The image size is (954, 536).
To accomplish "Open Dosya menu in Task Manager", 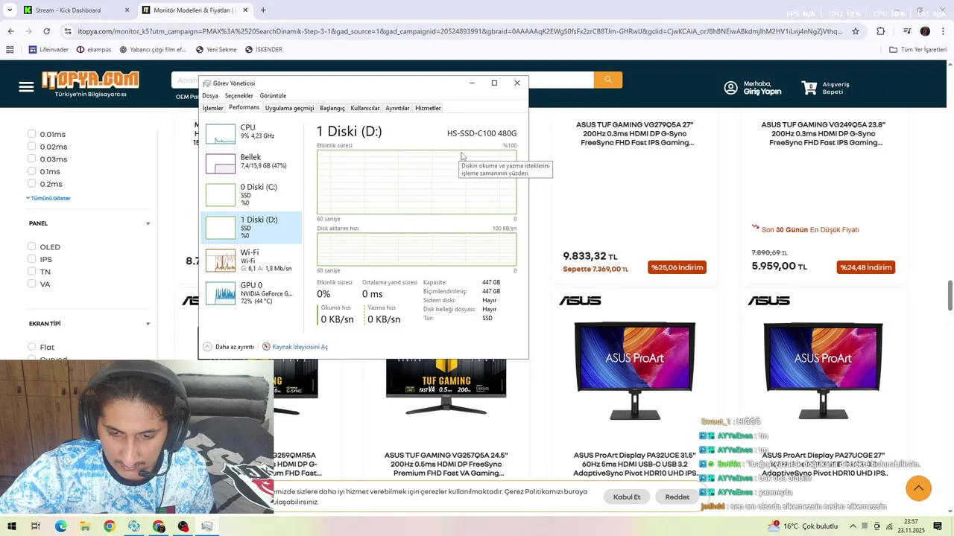I will click(210, 96).
